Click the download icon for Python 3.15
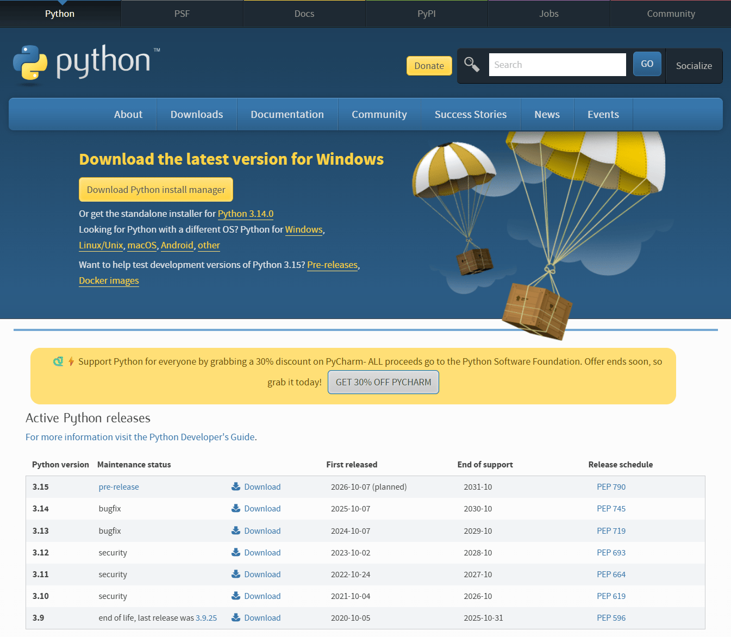 click(x=236, y=486)
